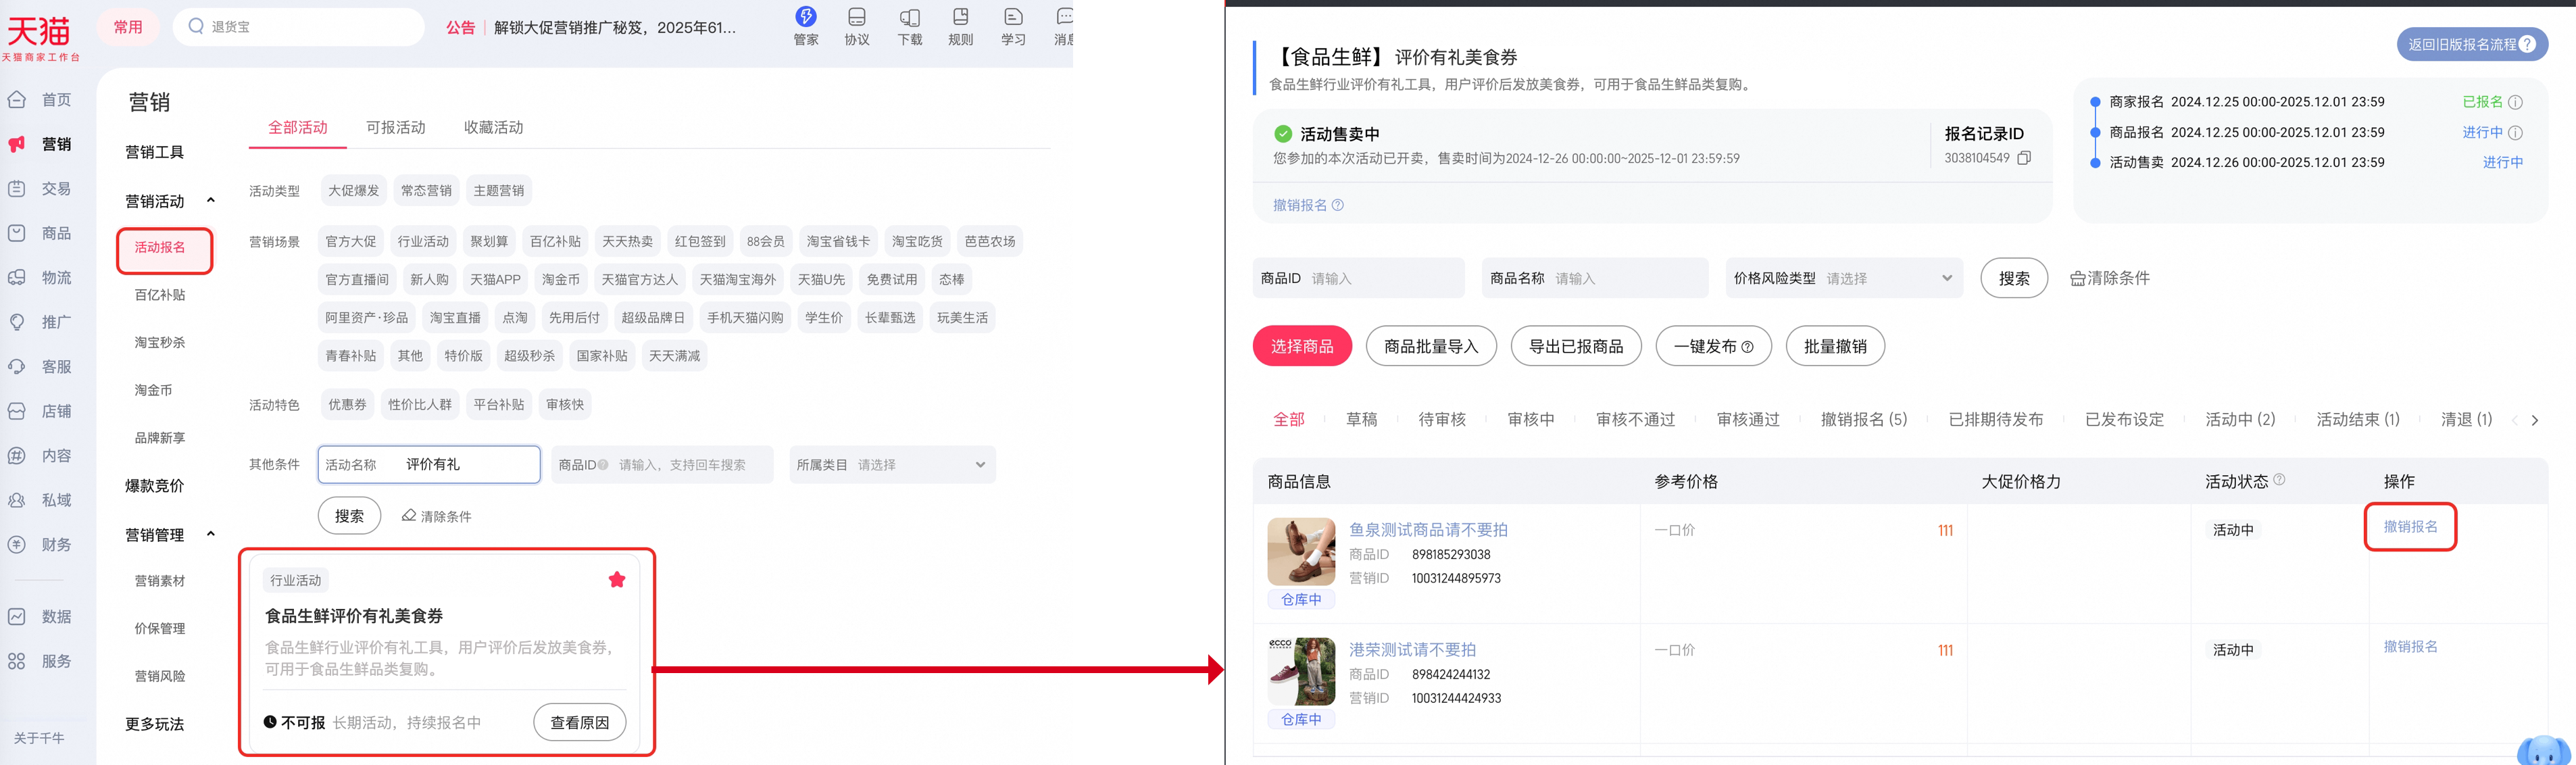Click help icon beside 活动状态 header
Image resolution: width=2576 pixels, height=765 pixels.
[2279, 480]
